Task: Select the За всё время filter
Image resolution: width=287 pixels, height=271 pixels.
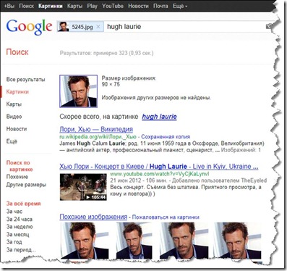Action: tap(23, 204)
